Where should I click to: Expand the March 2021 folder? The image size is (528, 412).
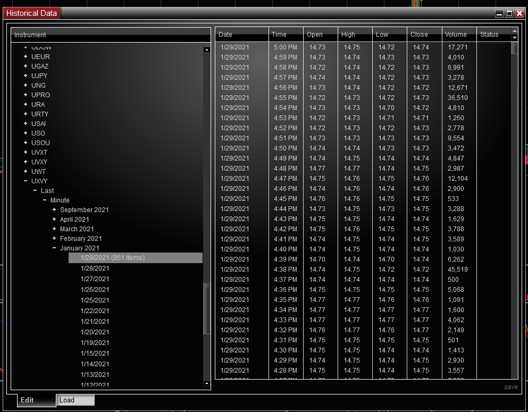click(x=54, y=229)
